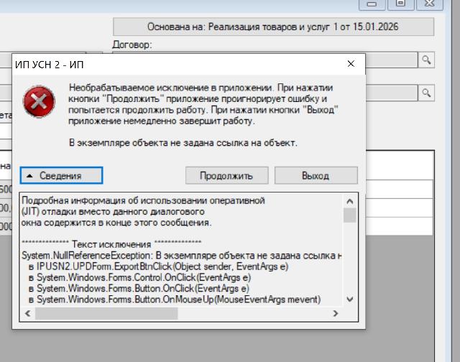The image size is (460, 362).
Task: Click the Основана на: Реализация товаров и услуг button
Action: [x=273, y=27]
